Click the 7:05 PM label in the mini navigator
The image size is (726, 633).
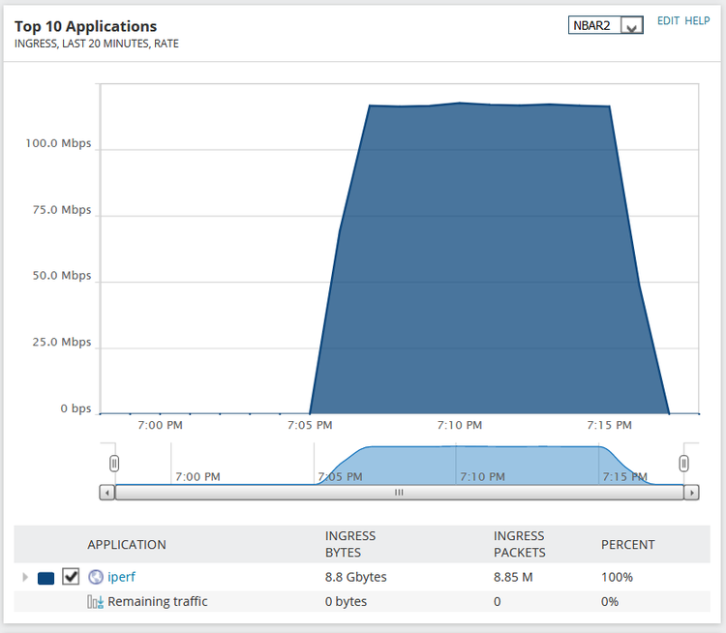(340, 476)
